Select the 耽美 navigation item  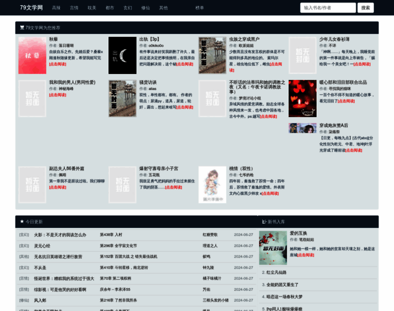click(92, 8)
